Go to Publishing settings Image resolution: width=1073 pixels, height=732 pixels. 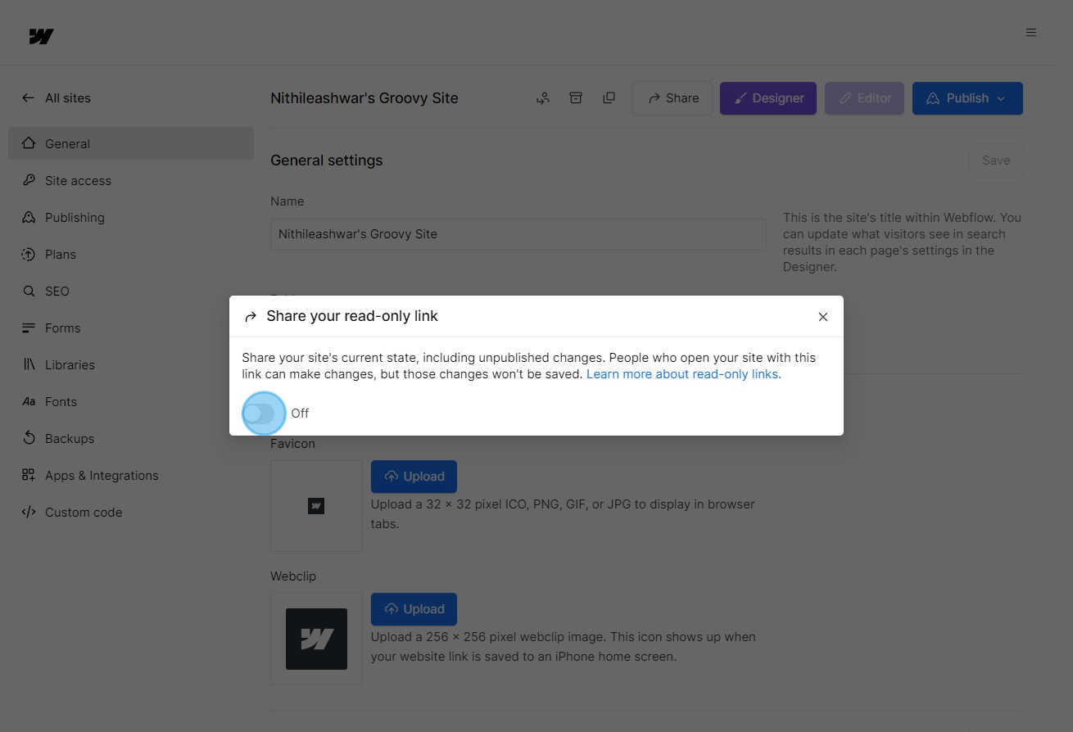pos(131,217)
